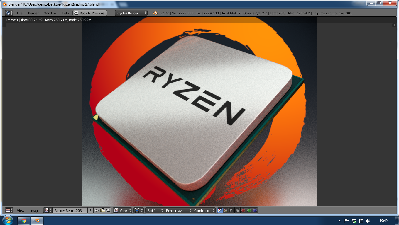This screenshot has width=399, height=225.
Task: Click the 19:49 system clock
Action: (383, 221)
